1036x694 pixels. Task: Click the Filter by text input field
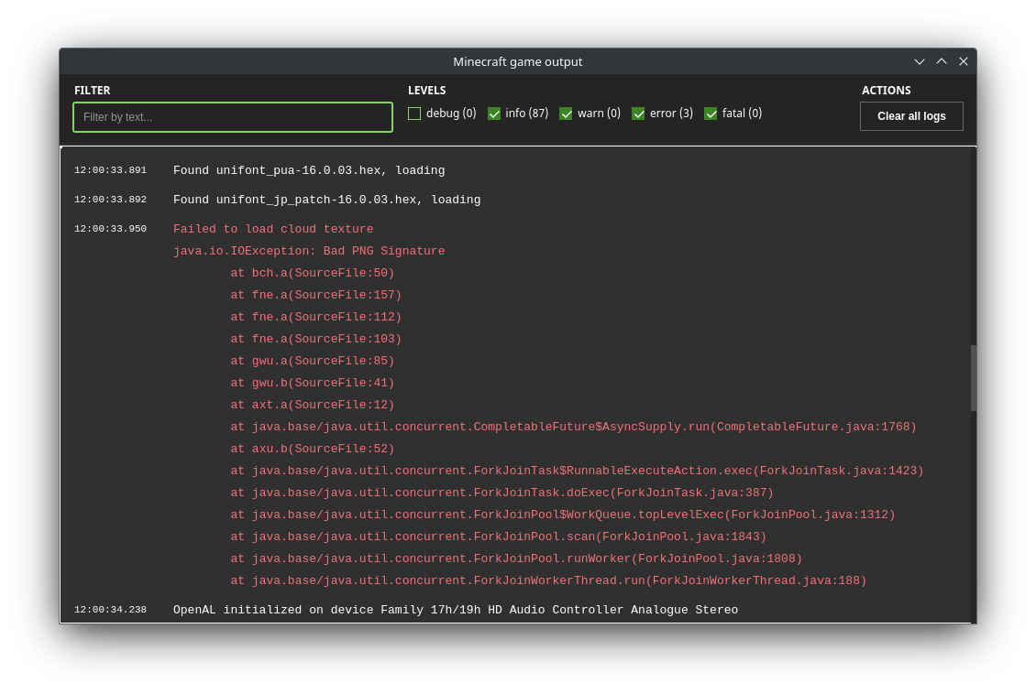[x=233, y=117]
